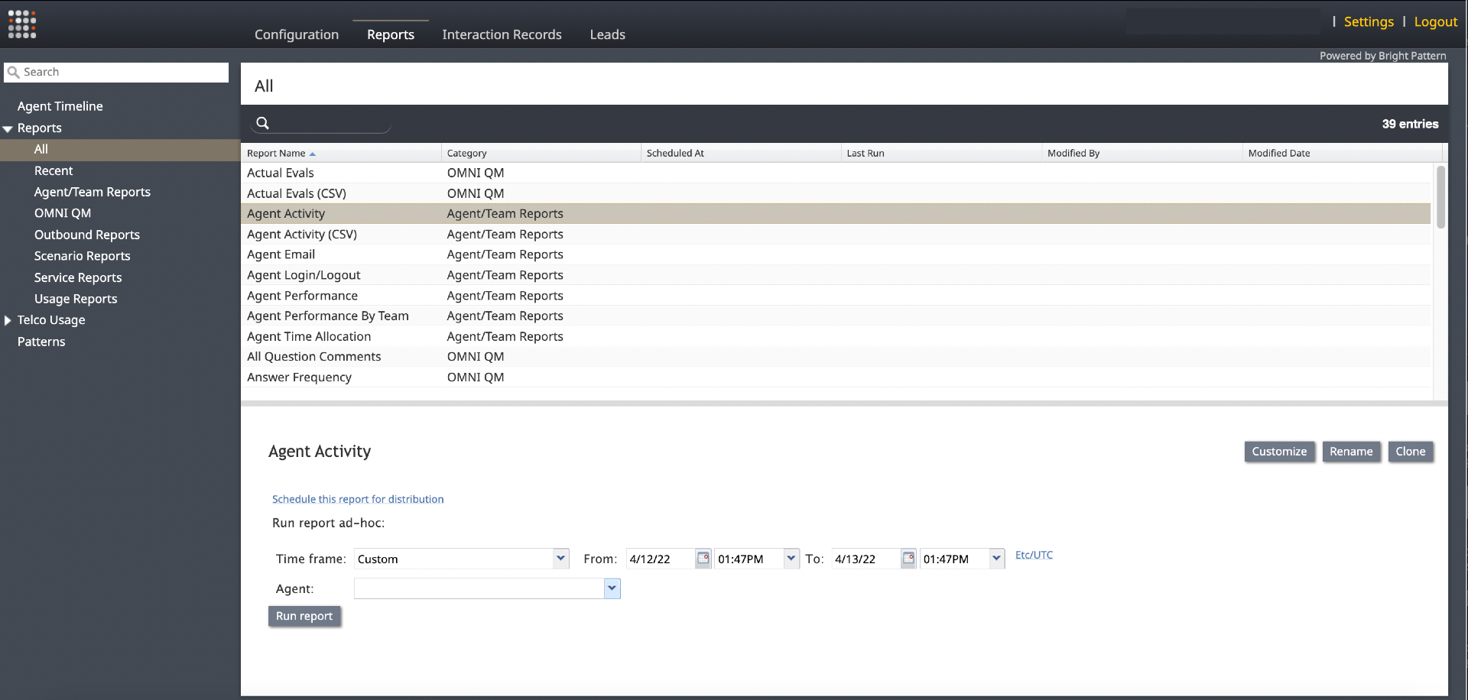This screenshot has height=700, width=1468.
Task: Select the Answer Frequency report row
Action: pyautogui.click(x=836, y=377)
